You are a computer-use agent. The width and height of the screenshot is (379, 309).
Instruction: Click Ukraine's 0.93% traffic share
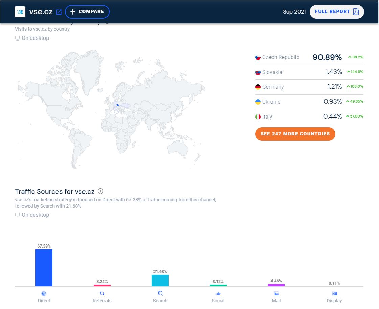333,102
